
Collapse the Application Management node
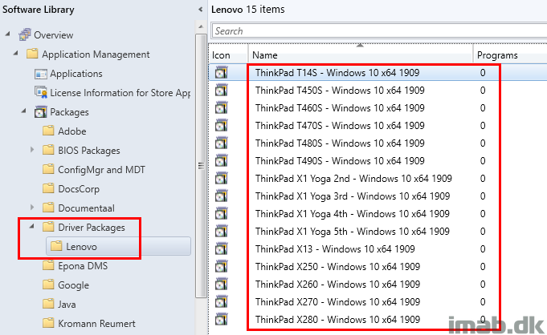15,53
